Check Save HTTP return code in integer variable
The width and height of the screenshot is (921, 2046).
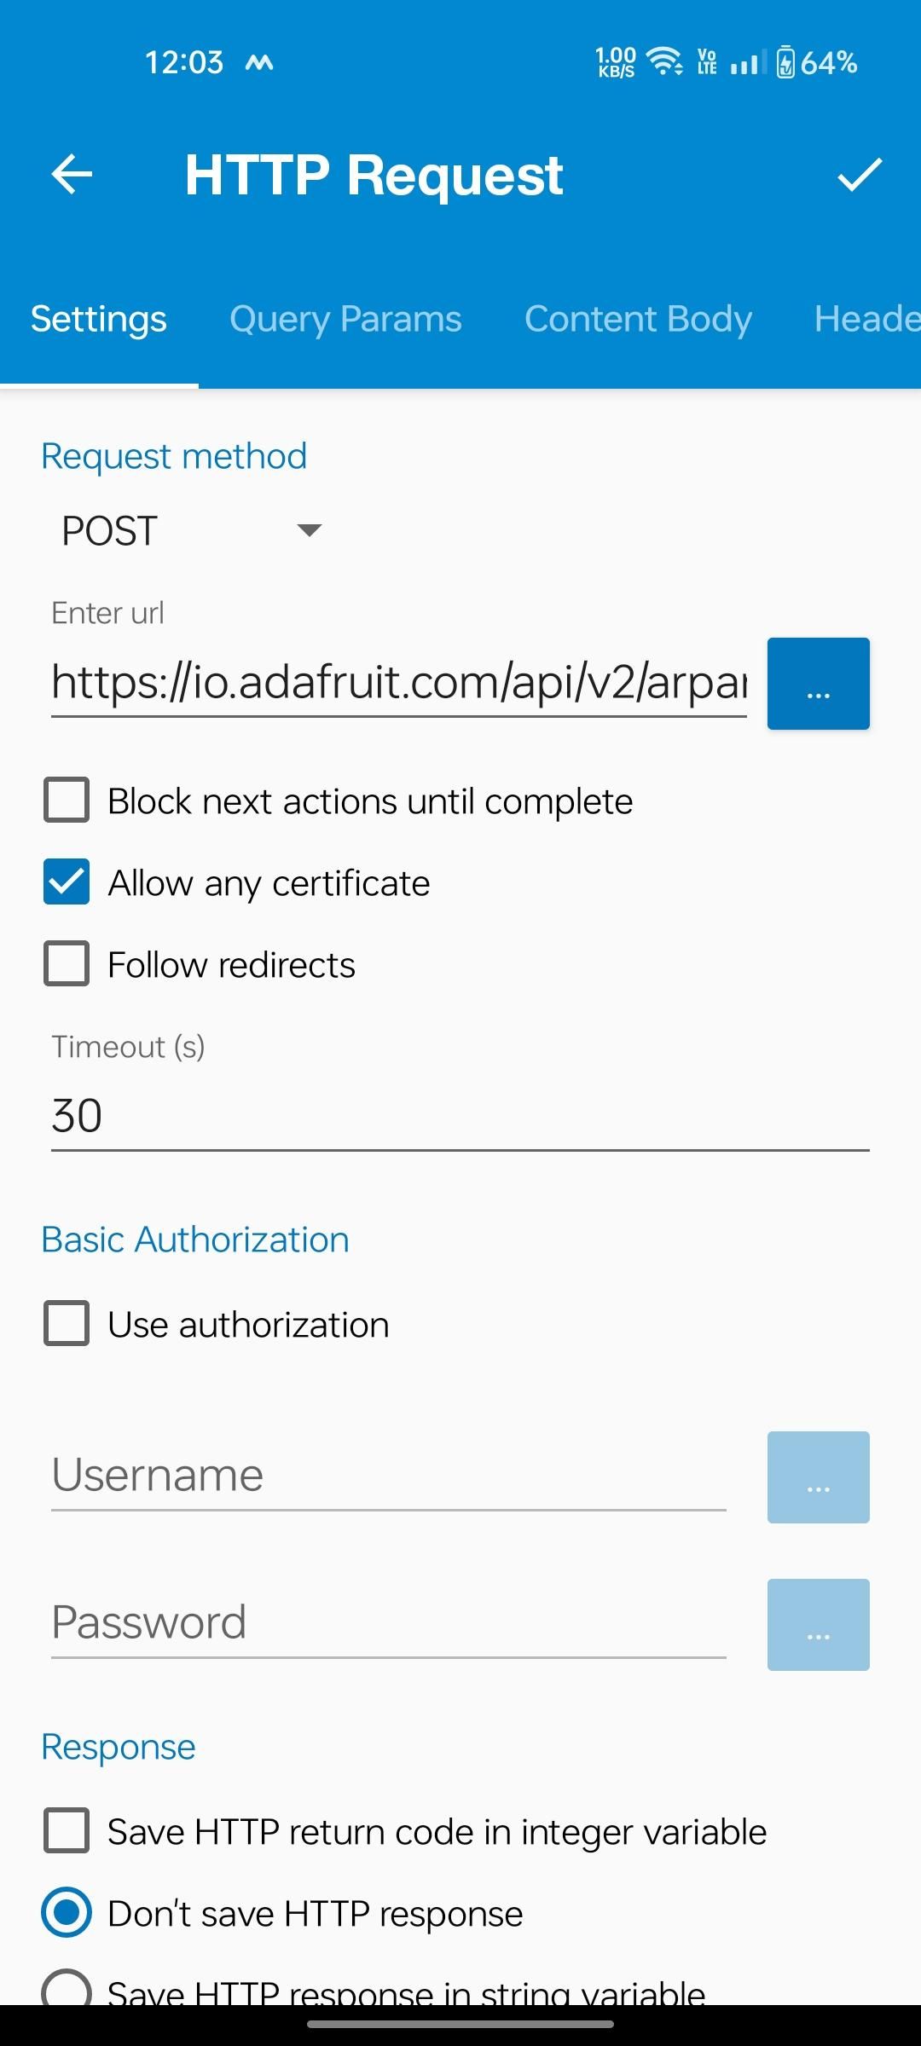pyautogui.click(x=67, y=1831)
